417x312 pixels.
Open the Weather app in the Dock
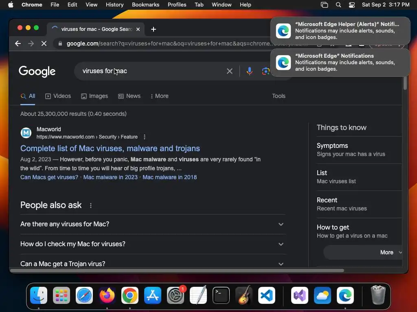(x=323, y=295)
